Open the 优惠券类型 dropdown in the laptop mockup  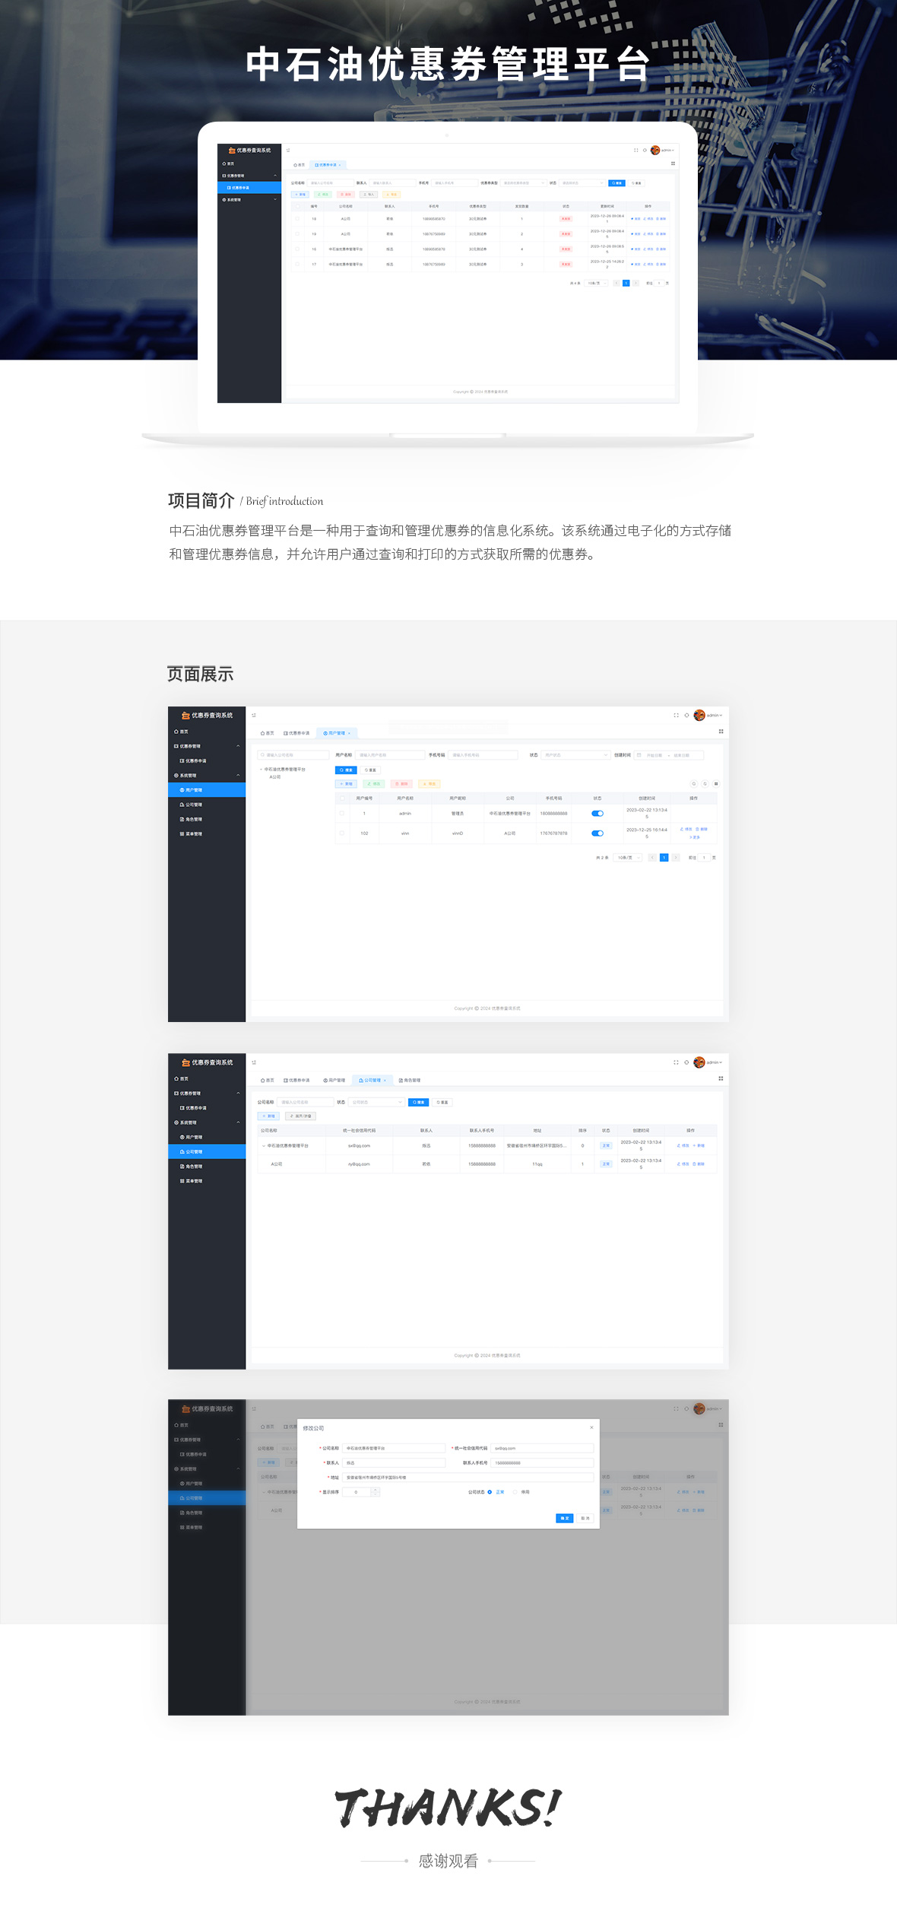[524, 183]
